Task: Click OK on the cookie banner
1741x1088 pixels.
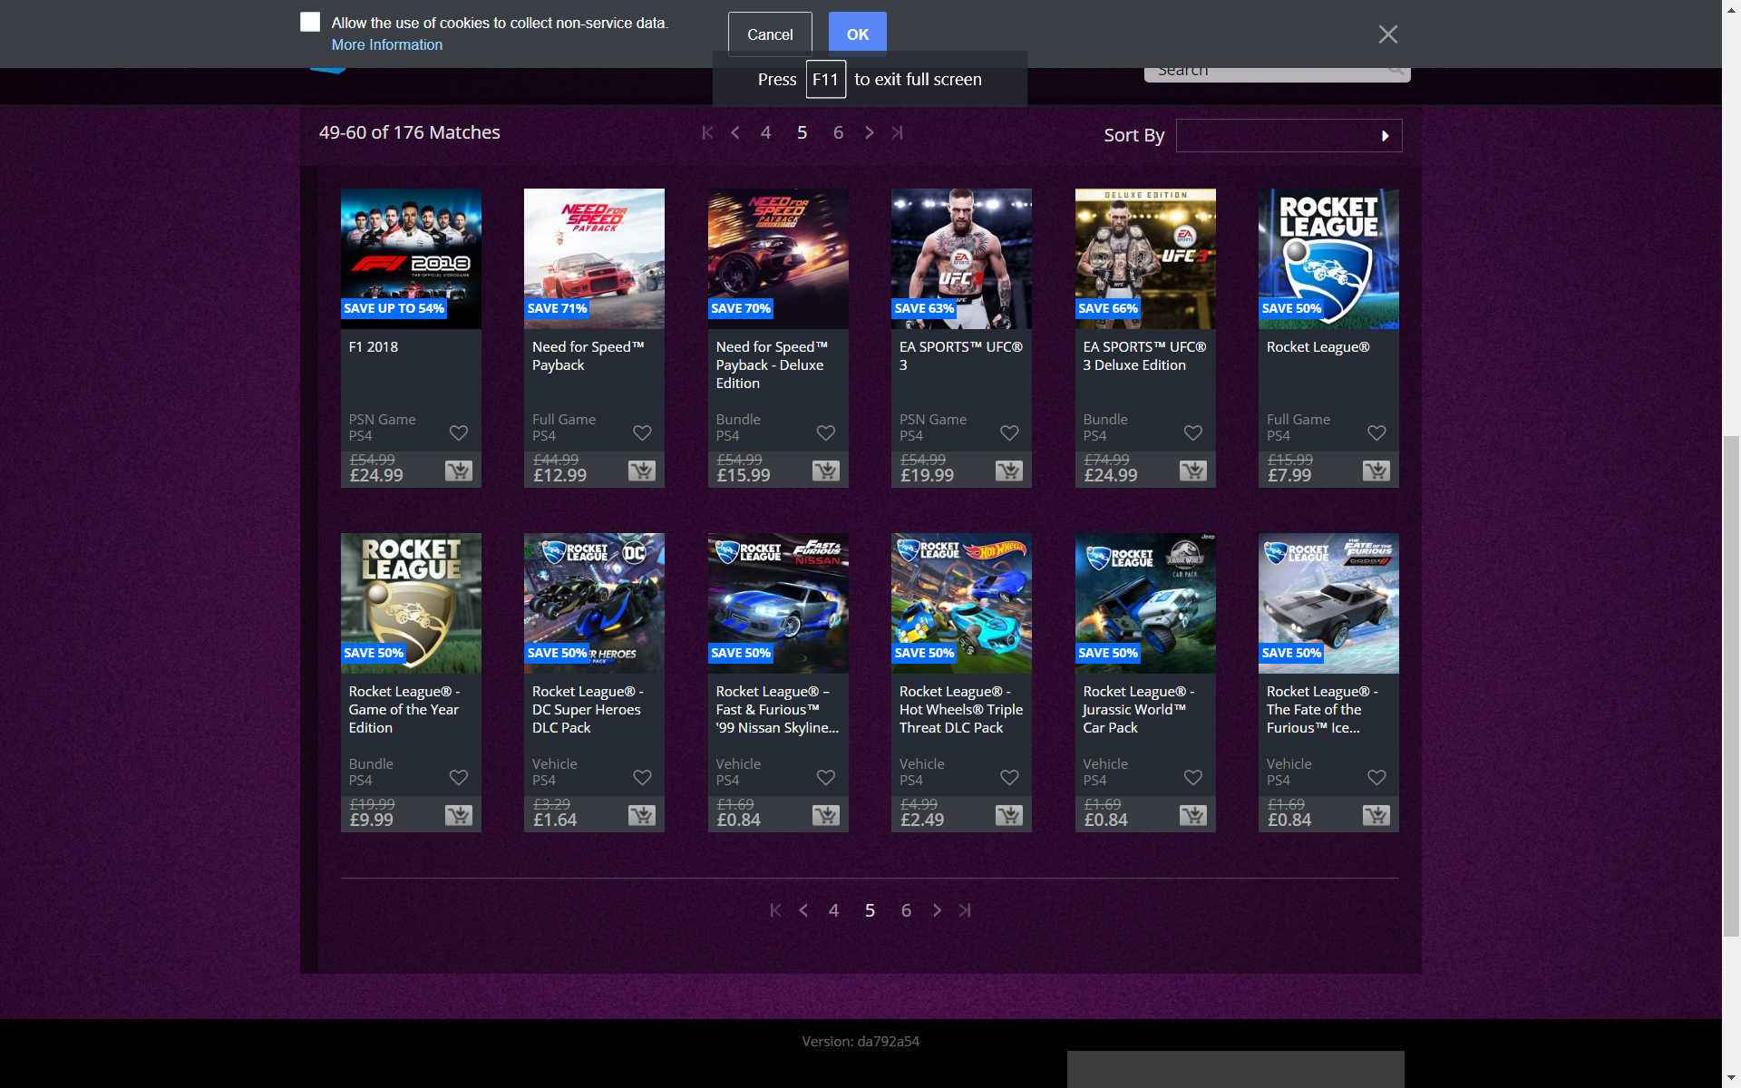Action: 858,34
